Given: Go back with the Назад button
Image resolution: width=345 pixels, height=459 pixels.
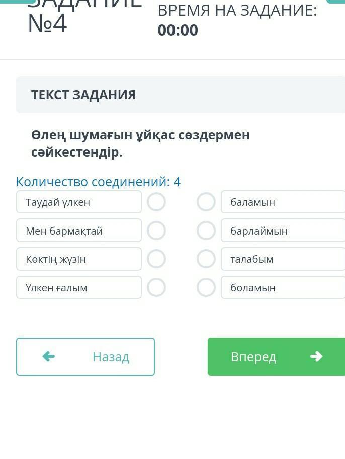Looking at the screenshot, I should pos(85,357).
